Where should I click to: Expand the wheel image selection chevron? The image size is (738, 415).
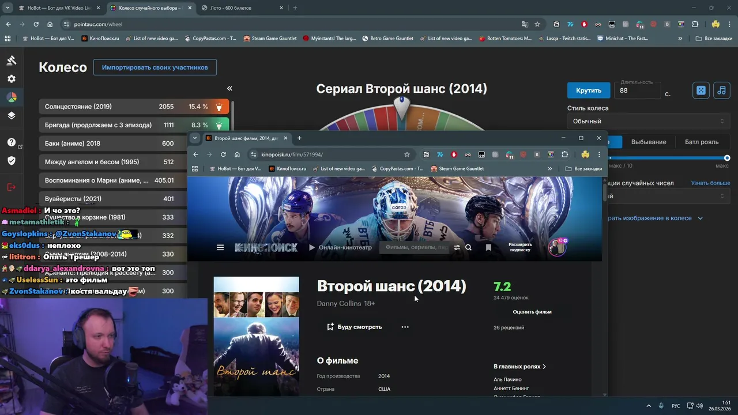click(x=701, y=218)
